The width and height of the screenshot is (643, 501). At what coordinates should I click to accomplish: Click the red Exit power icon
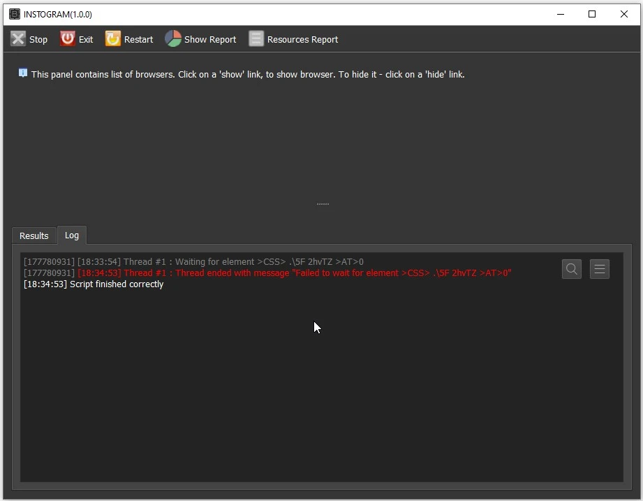coord(68,39)
